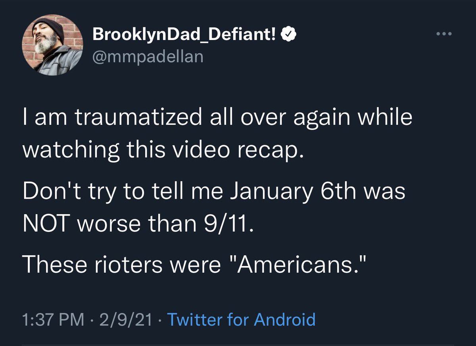Open the @mmpadellan handle link
476x346 pixels.
148,56
